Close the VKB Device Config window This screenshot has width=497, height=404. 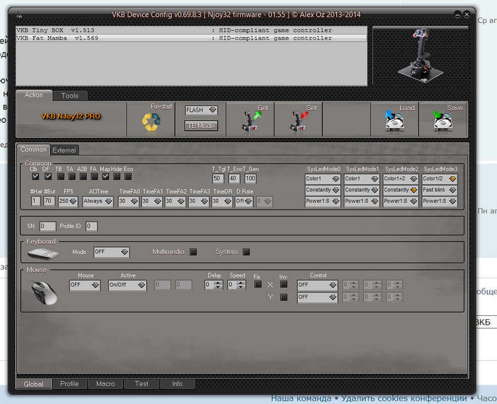(467, 14)
